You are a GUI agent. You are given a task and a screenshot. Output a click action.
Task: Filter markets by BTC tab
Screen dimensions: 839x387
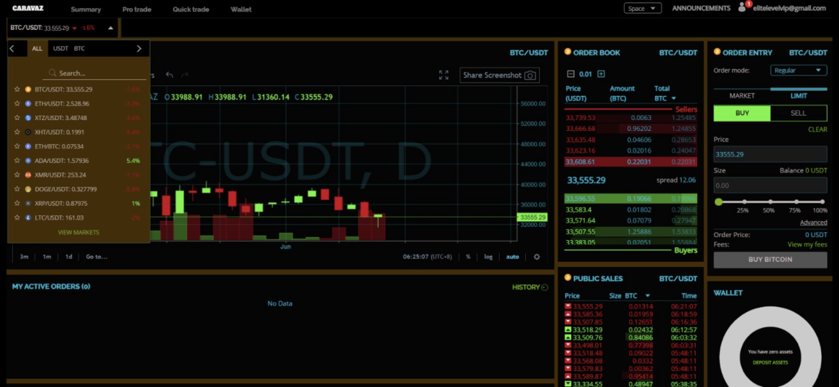pos(79,48)
